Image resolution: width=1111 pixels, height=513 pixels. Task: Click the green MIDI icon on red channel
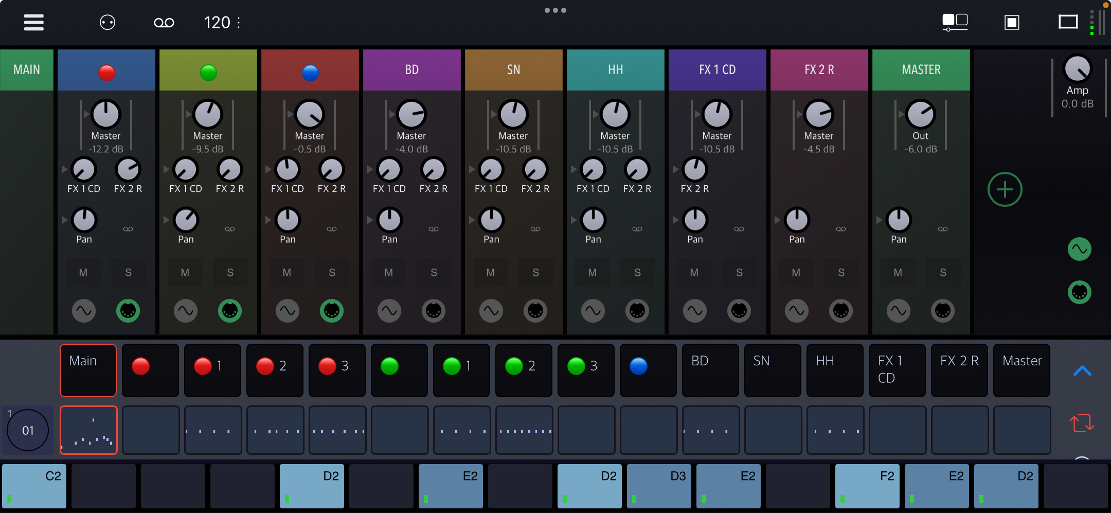[x=128, y=311]
